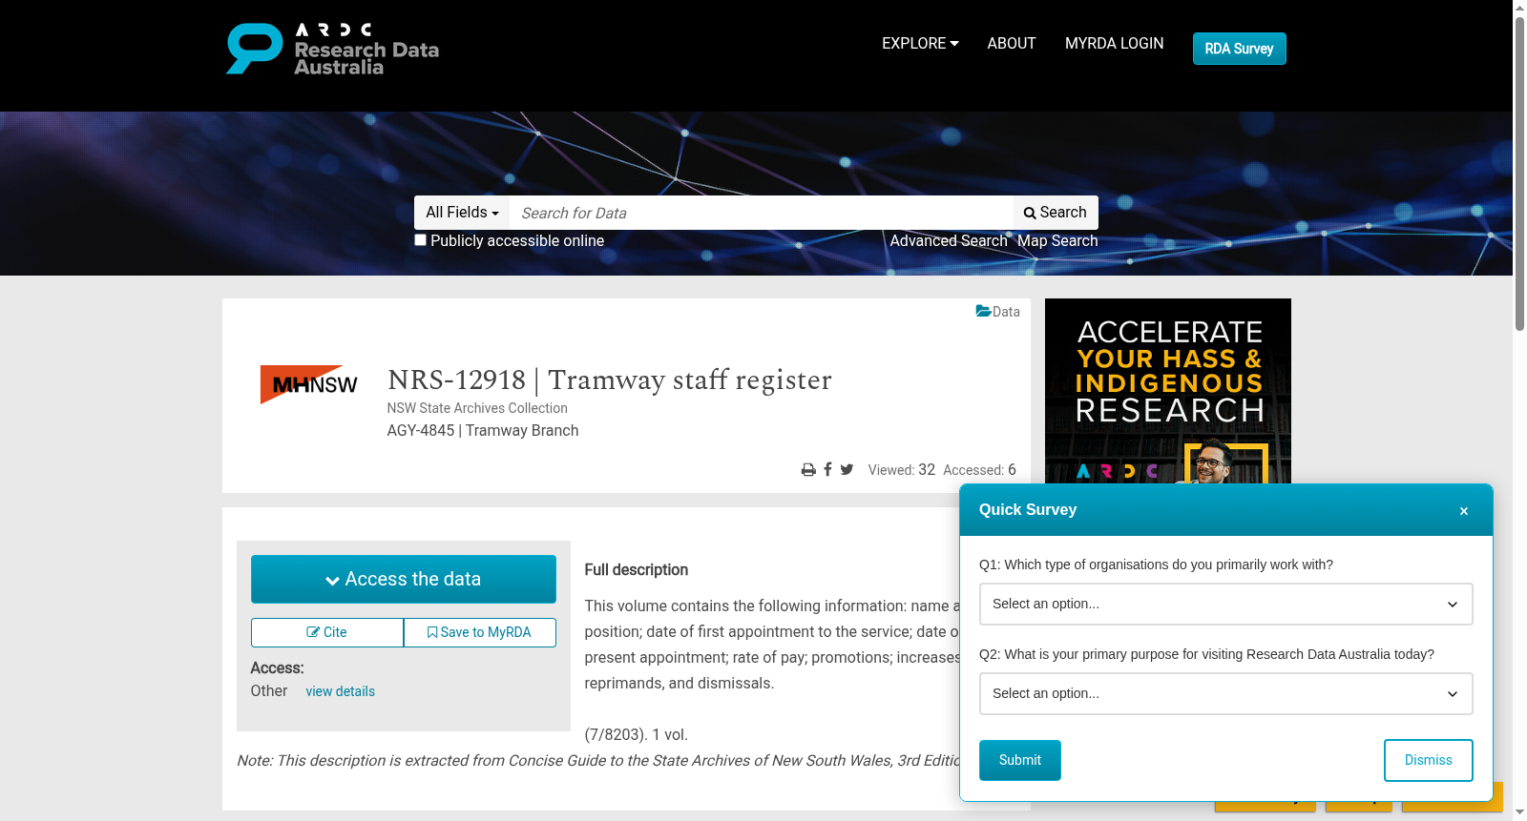Open Q1 organisation type select box
1527x821 pixels.
(x=1225, y=604)
